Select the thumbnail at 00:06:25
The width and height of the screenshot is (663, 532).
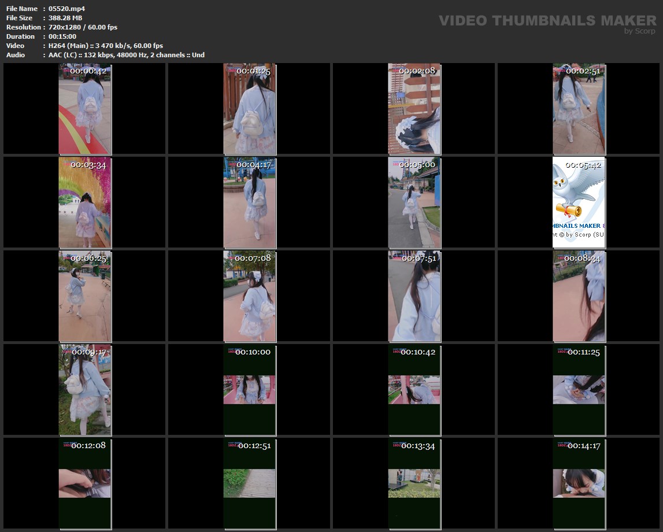(84, 296)
